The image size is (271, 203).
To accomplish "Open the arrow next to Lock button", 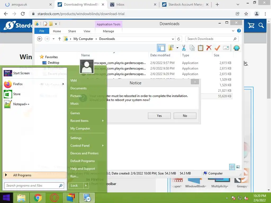I will (86, 186).
